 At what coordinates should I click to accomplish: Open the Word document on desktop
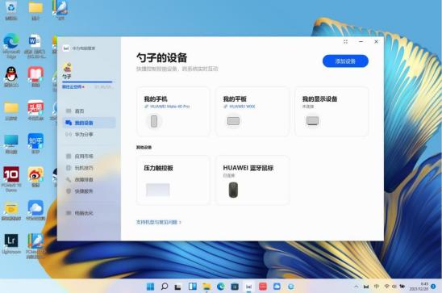tap(35, 46)
